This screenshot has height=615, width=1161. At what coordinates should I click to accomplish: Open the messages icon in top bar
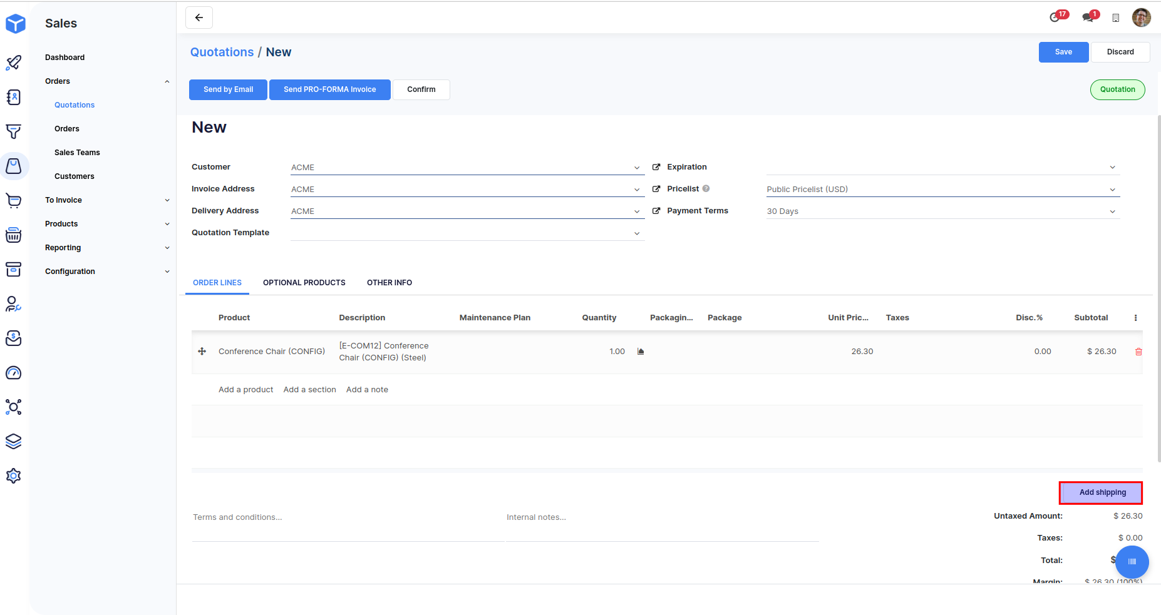point(1088,18)
